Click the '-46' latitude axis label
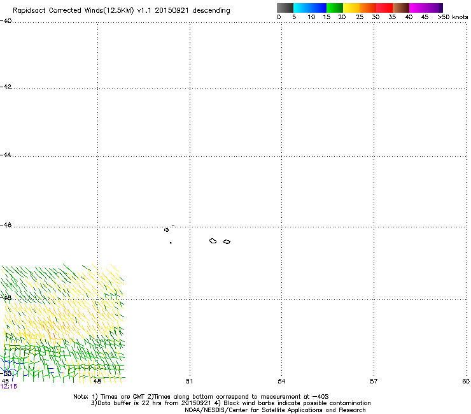471x414 pixels. (x=6, y=225)
